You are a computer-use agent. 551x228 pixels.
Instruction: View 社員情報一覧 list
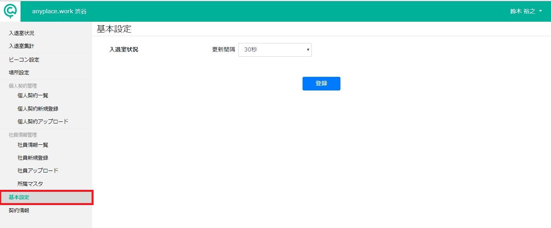tap(33, 145)
